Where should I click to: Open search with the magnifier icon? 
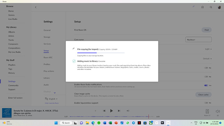211,7
